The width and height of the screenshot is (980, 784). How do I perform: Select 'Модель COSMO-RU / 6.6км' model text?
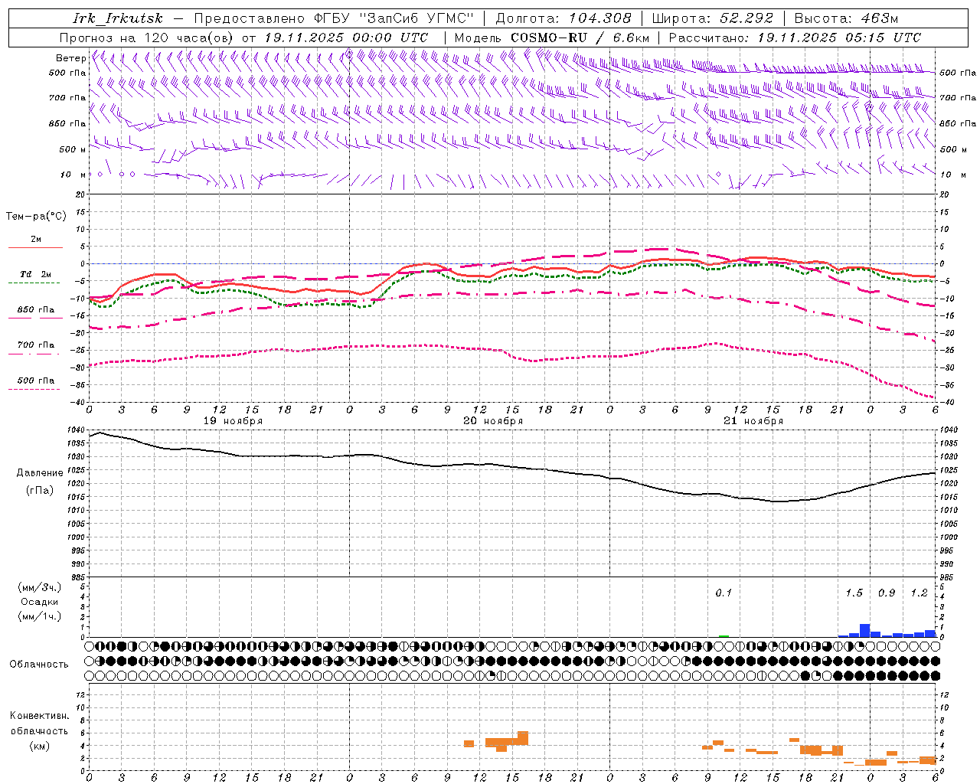point(551,38)
